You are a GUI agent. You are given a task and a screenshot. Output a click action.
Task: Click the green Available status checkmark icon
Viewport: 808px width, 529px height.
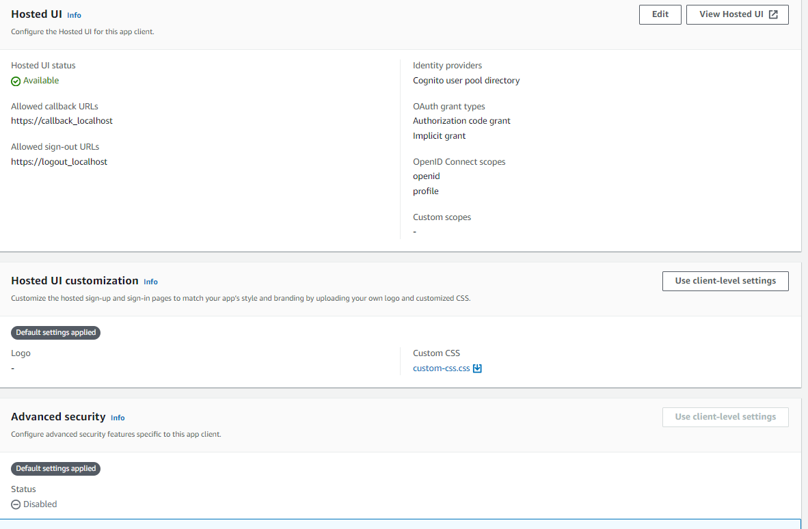pyautogui.click(x=16, y=81)
